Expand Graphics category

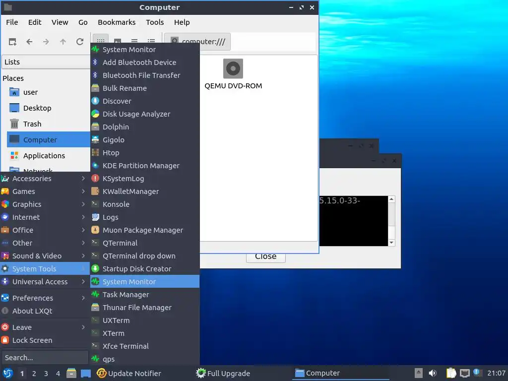pos(45,204)
